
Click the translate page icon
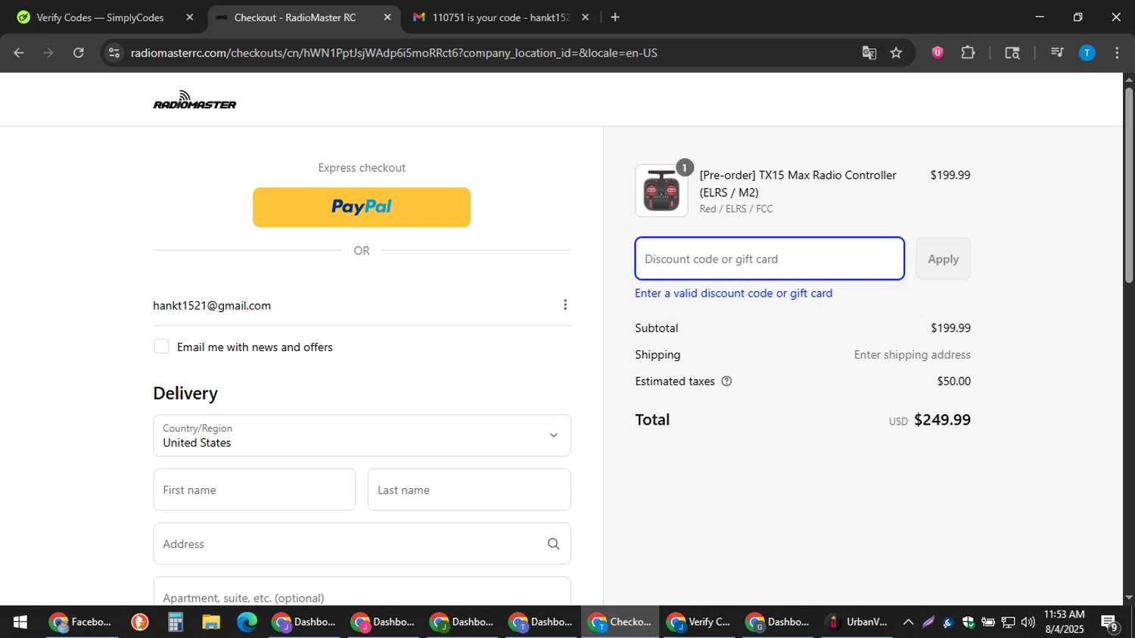pyautogui.click(x=869, y=53)
